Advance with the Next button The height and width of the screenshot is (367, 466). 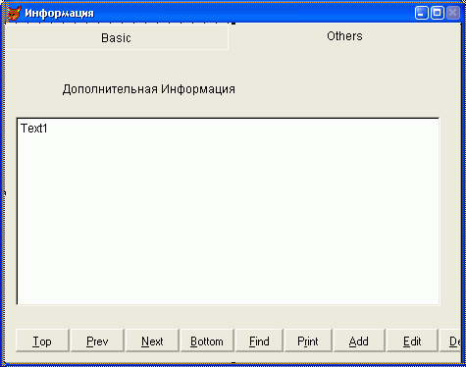pyautogui.click(x=152, y=341)
